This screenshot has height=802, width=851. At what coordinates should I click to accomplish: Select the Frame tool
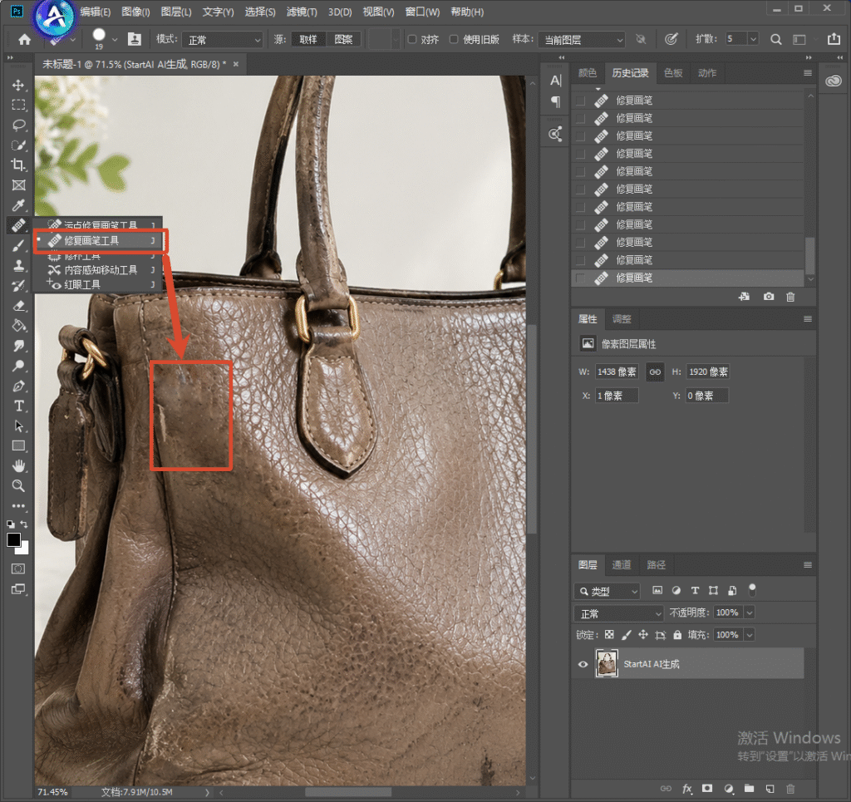(x=18, y=185)
